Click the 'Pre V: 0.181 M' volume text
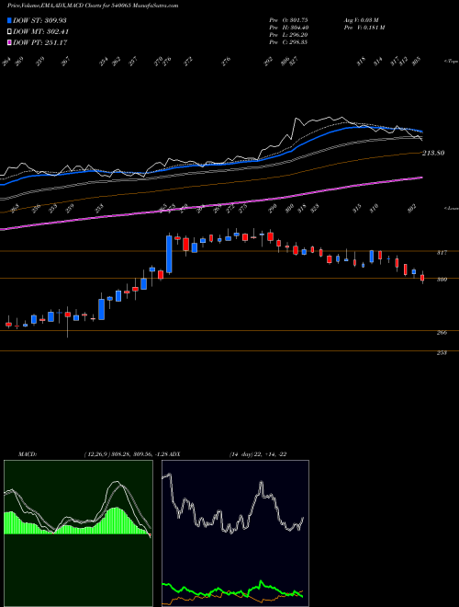 (x=364, y=28)
